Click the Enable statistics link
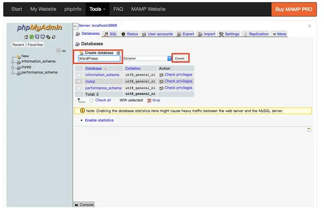 pos(99,120)
